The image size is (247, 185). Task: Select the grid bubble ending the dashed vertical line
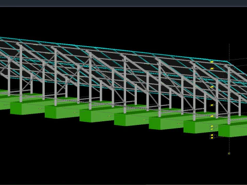point(229,154)
